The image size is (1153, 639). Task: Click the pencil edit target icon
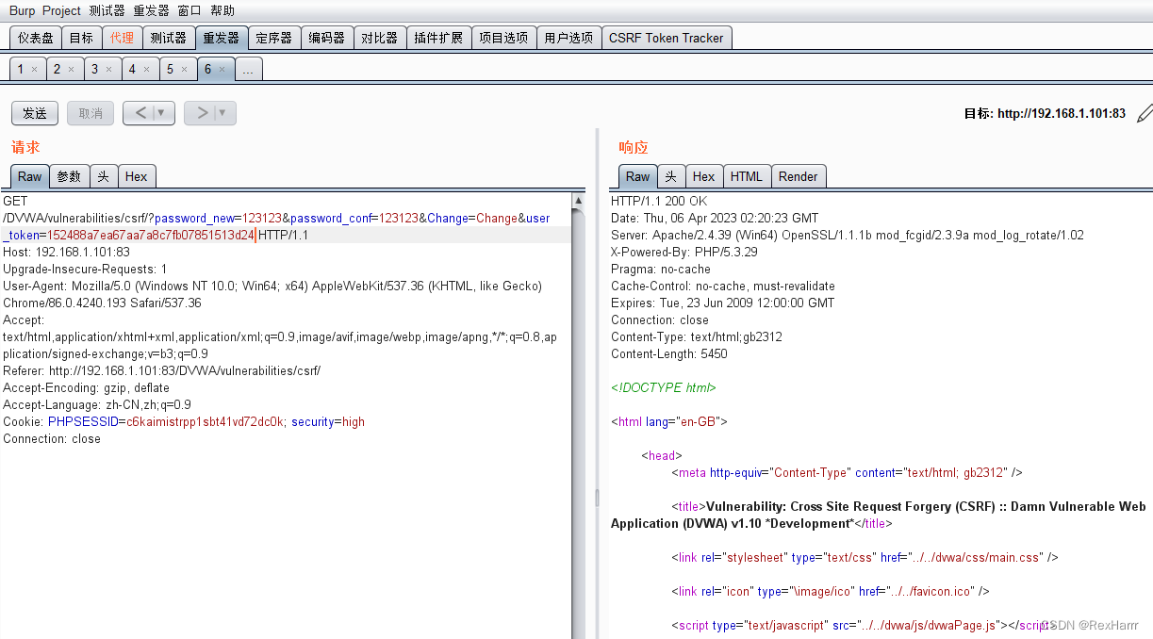coord(1145,113)
